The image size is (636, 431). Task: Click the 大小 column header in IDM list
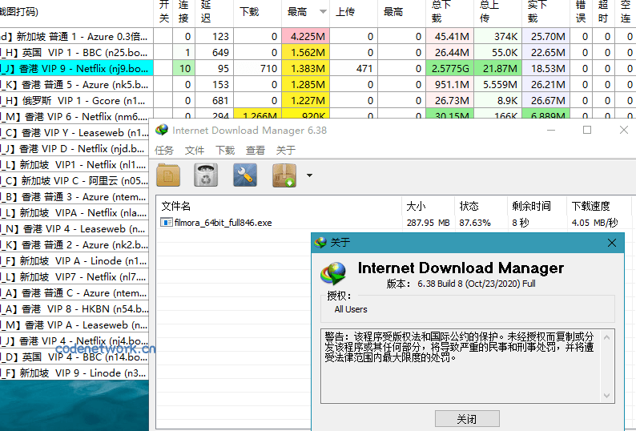[x=428, y=206]
